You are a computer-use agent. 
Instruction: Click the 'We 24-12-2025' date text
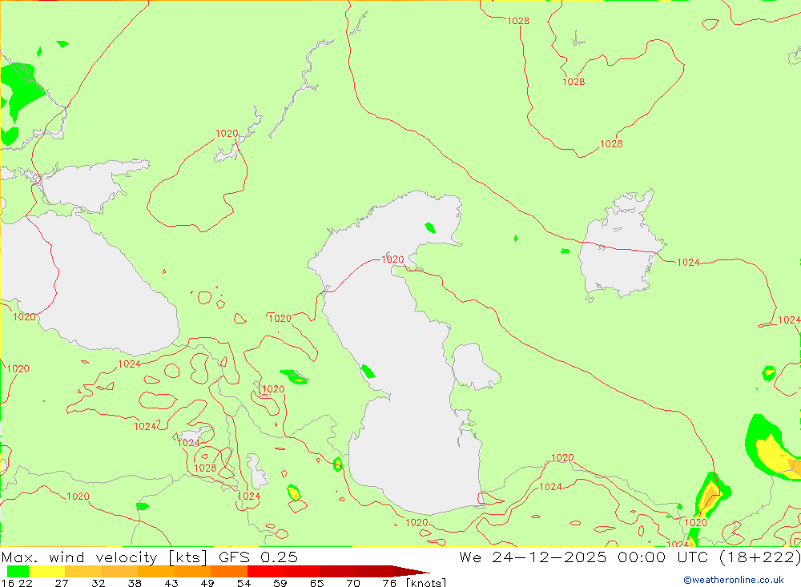click(533, 557)
